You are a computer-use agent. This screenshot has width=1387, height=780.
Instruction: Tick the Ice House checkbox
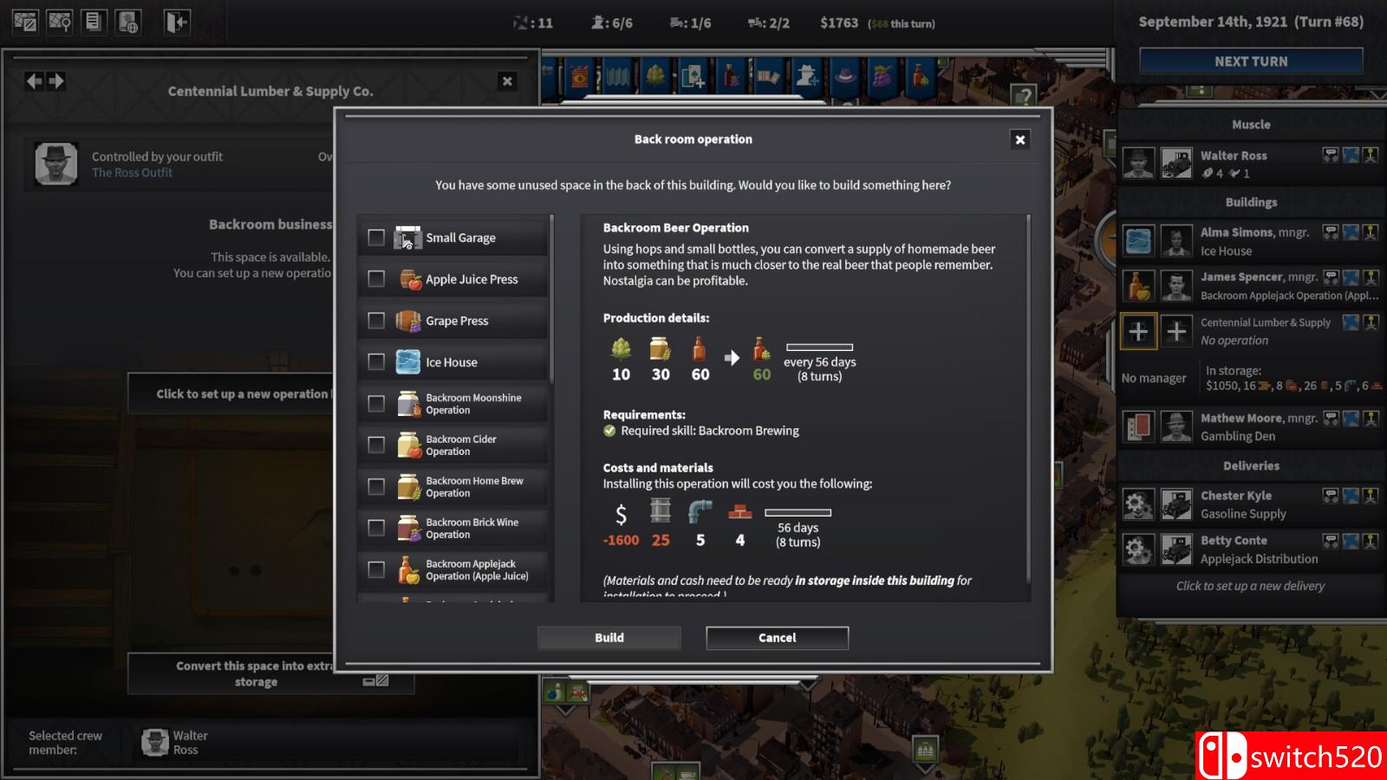[376, 362]
